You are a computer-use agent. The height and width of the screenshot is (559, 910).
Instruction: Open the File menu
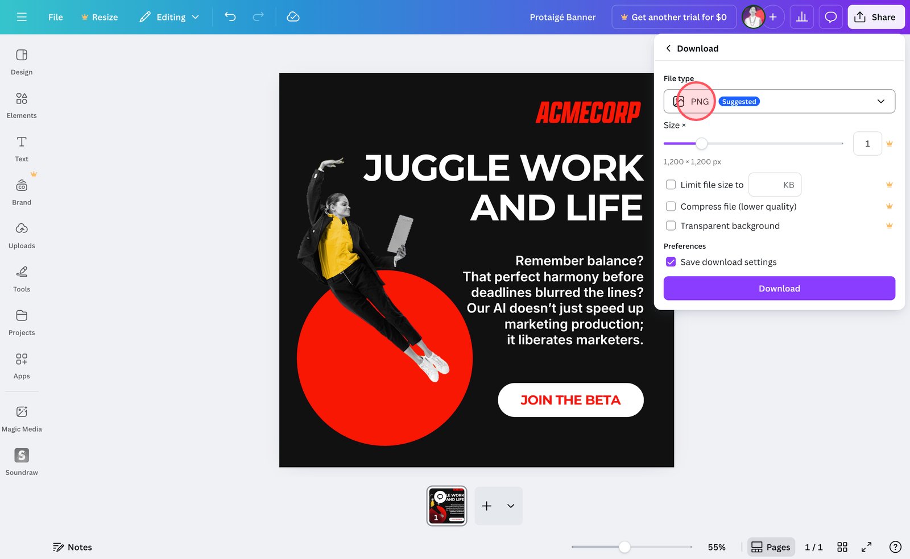point(56,17)
